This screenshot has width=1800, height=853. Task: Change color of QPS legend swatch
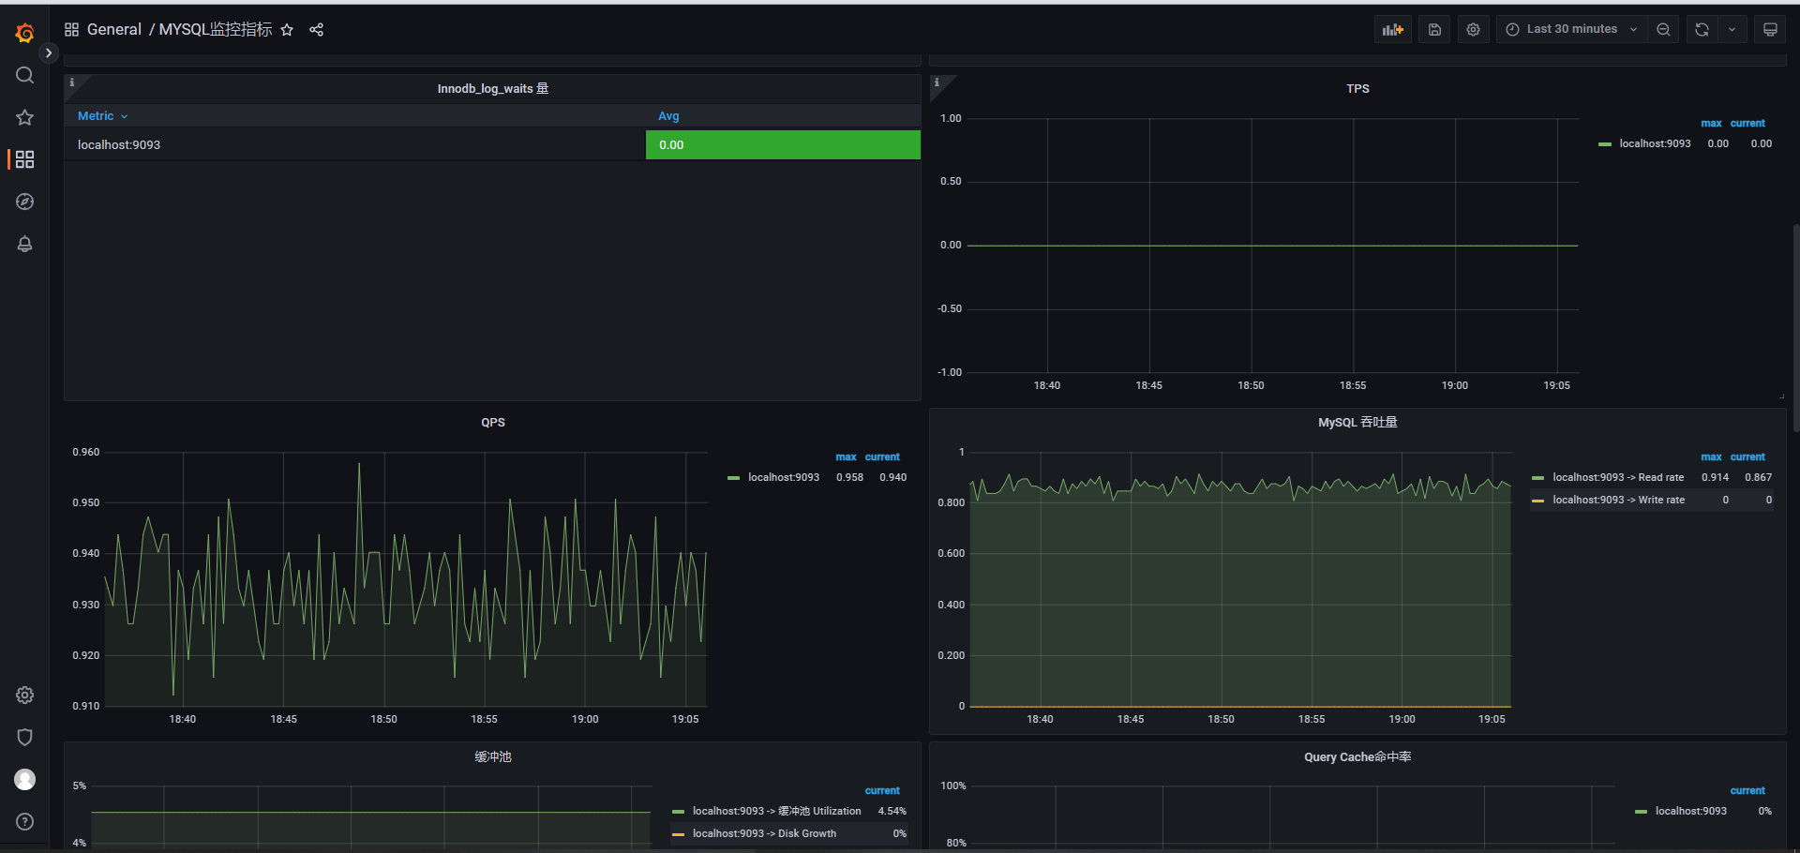[x=733, y=478]
